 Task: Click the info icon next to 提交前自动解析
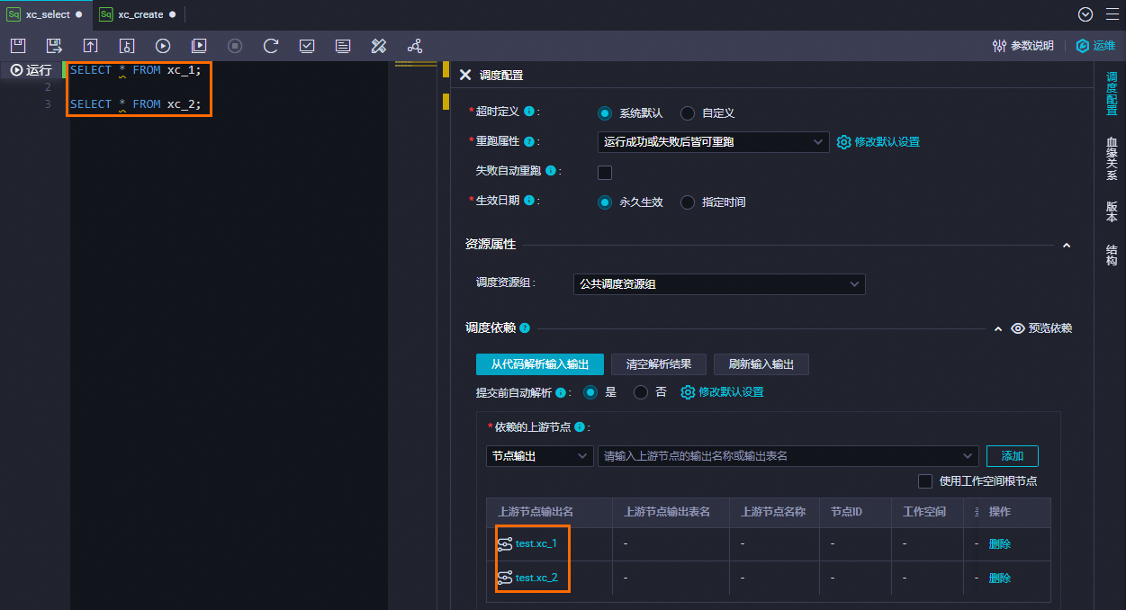pyautogui.click(x=561, y=393)
